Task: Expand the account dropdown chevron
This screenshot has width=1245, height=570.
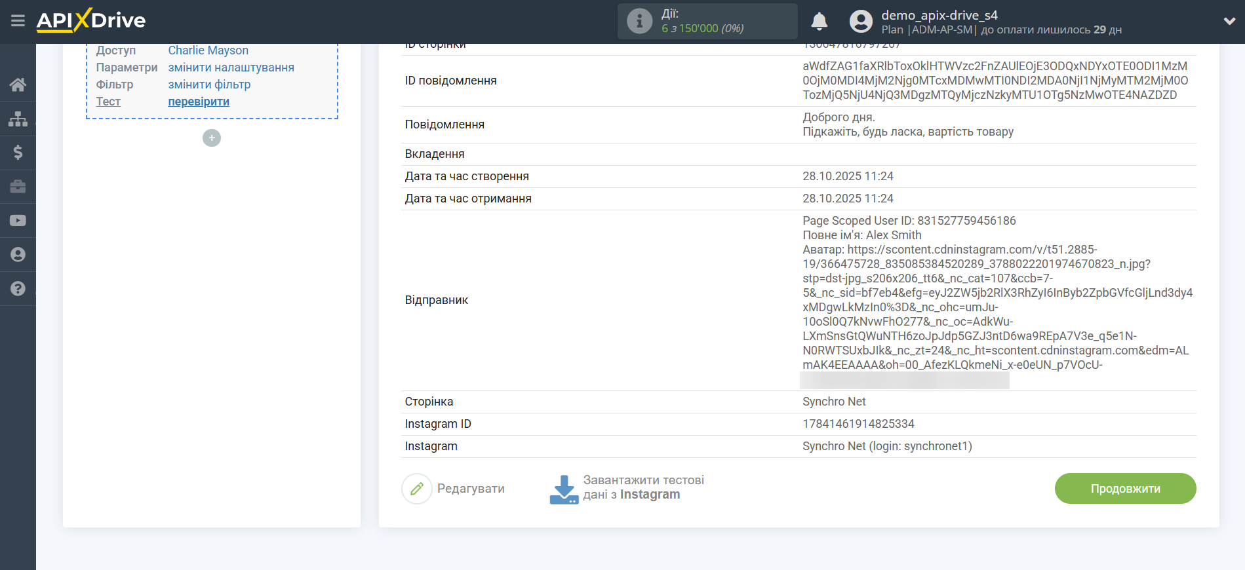Action: pyautogui.click(x=1229, y=22)
